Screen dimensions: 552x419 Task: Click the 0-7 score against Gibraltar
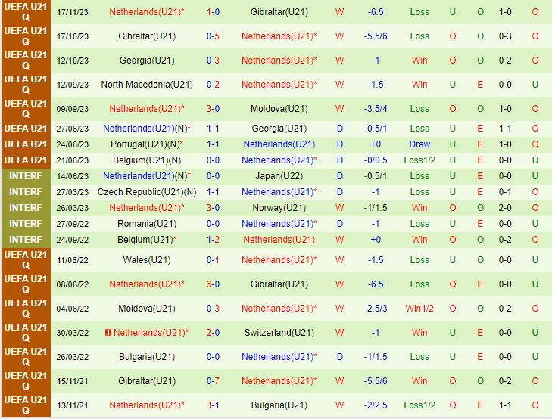tap(213, 381)
